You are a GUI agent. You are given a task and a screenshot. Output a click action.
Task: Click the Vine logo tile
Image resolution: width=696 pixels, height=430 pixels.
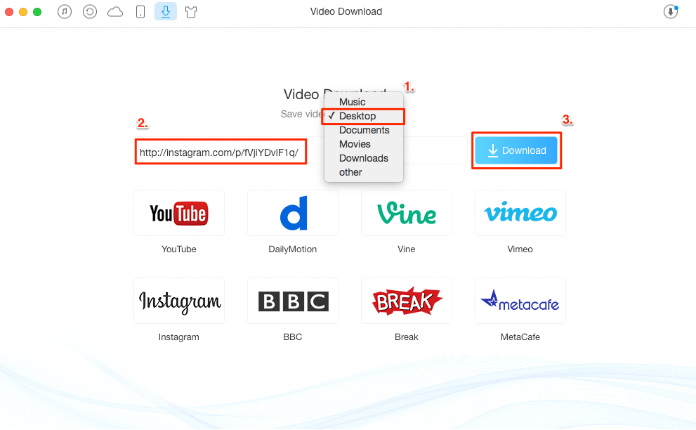click(x=407, y=213)
